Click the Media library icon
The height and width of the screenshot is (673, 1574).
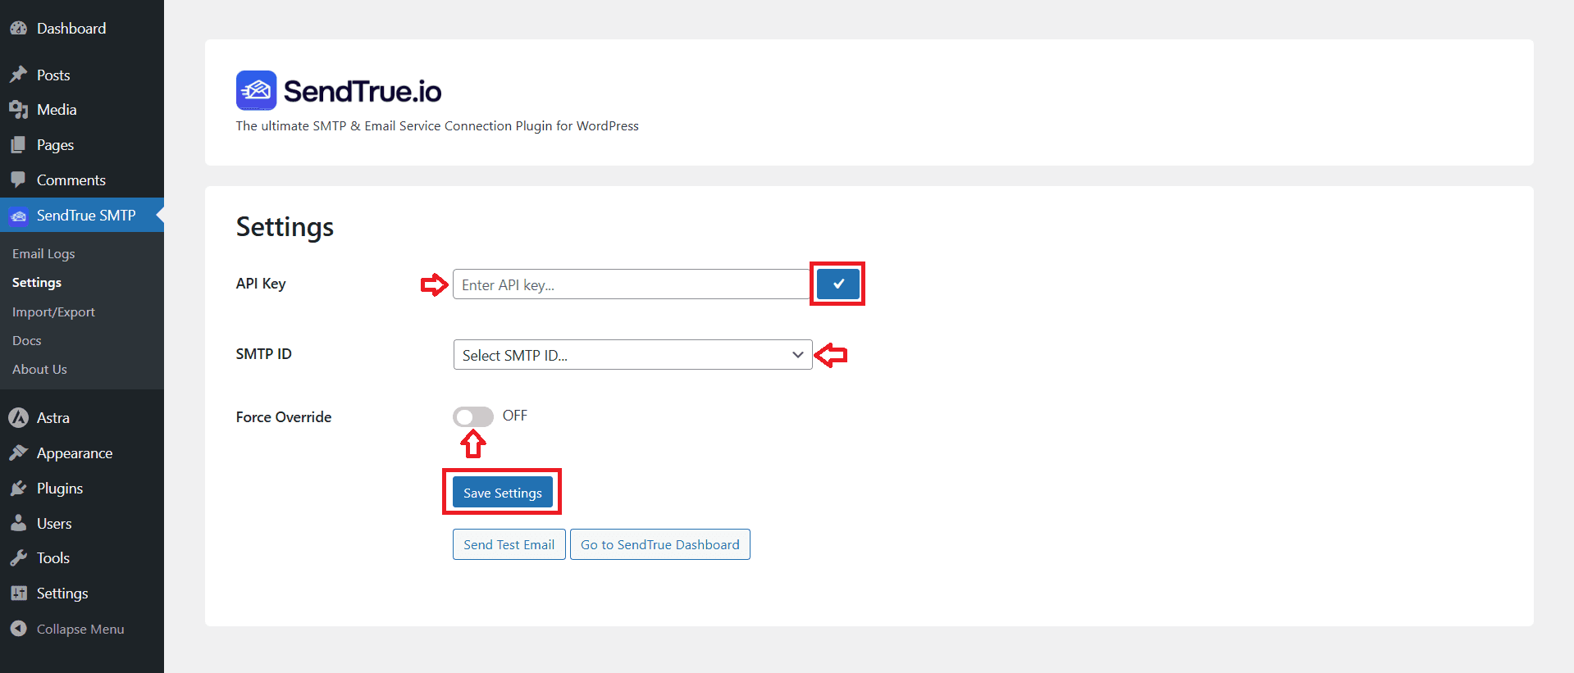18,110
